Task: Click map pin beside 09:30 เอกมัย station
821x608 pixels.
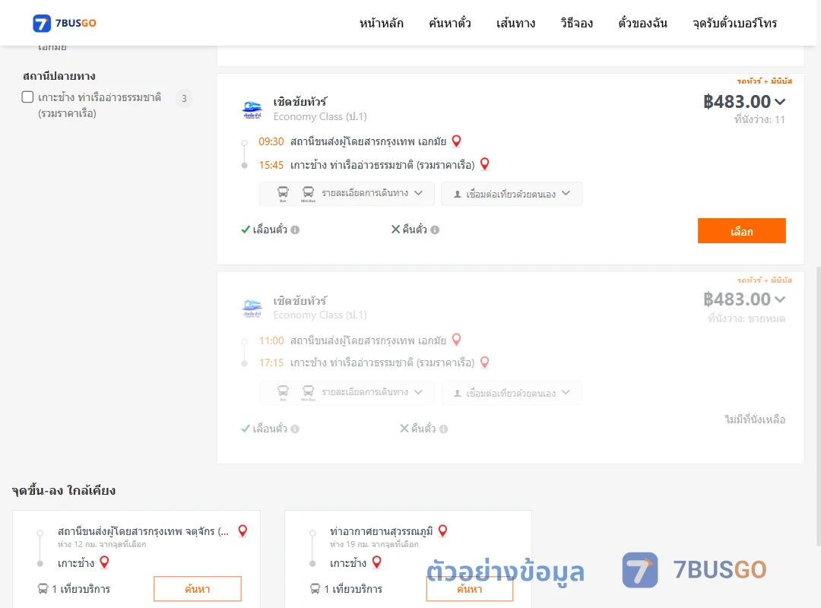Action: (457, 141)
